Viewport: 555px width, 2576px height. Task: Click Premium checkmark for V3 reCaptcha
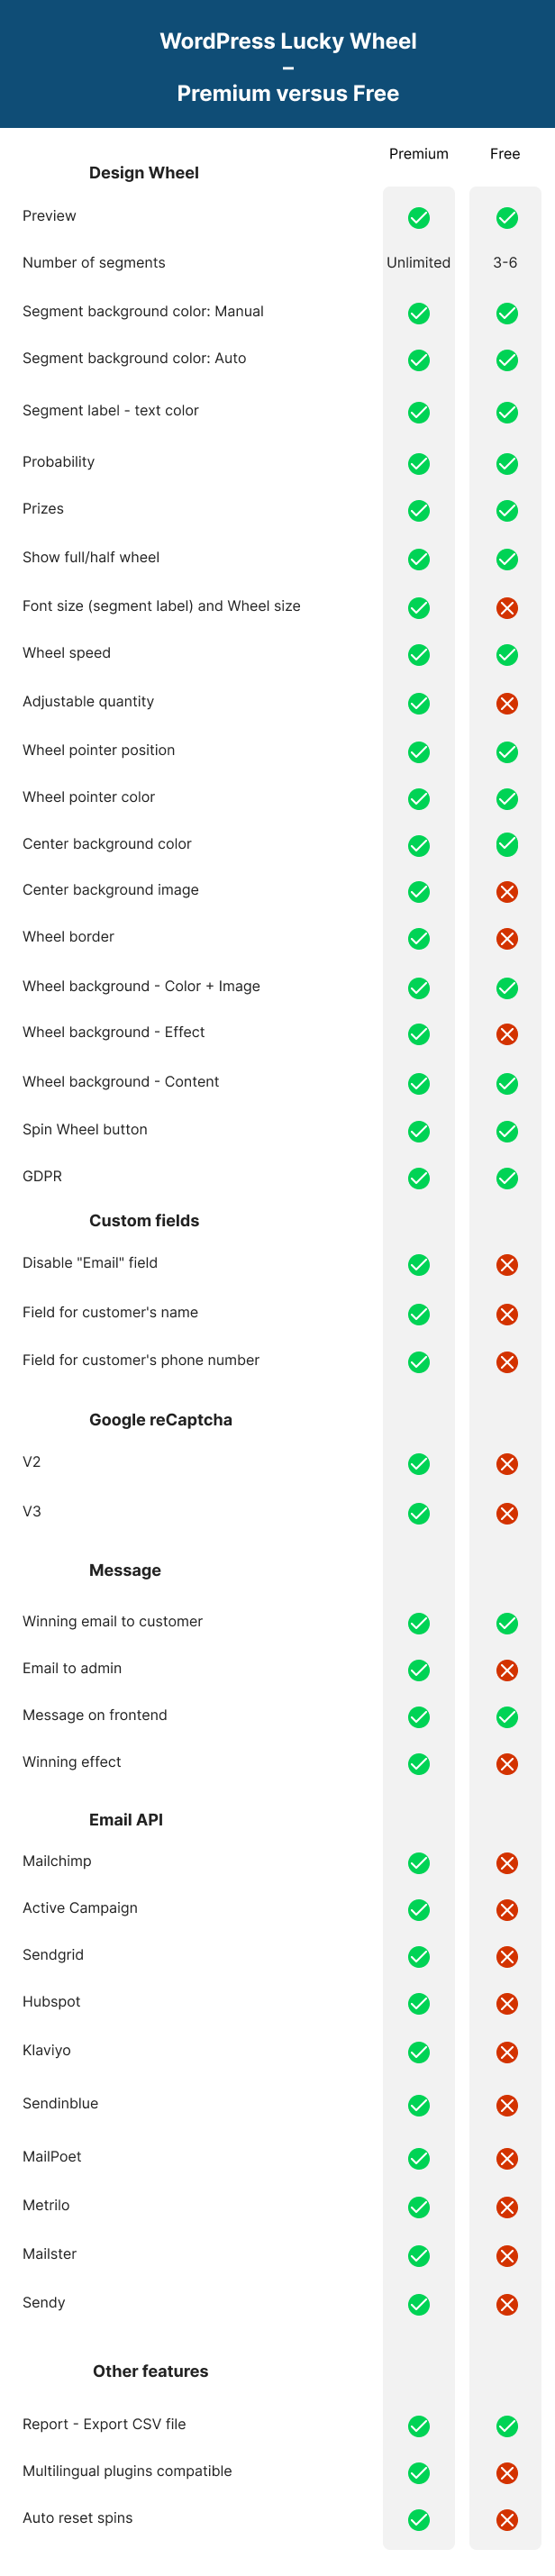[x=419, y=1513]
